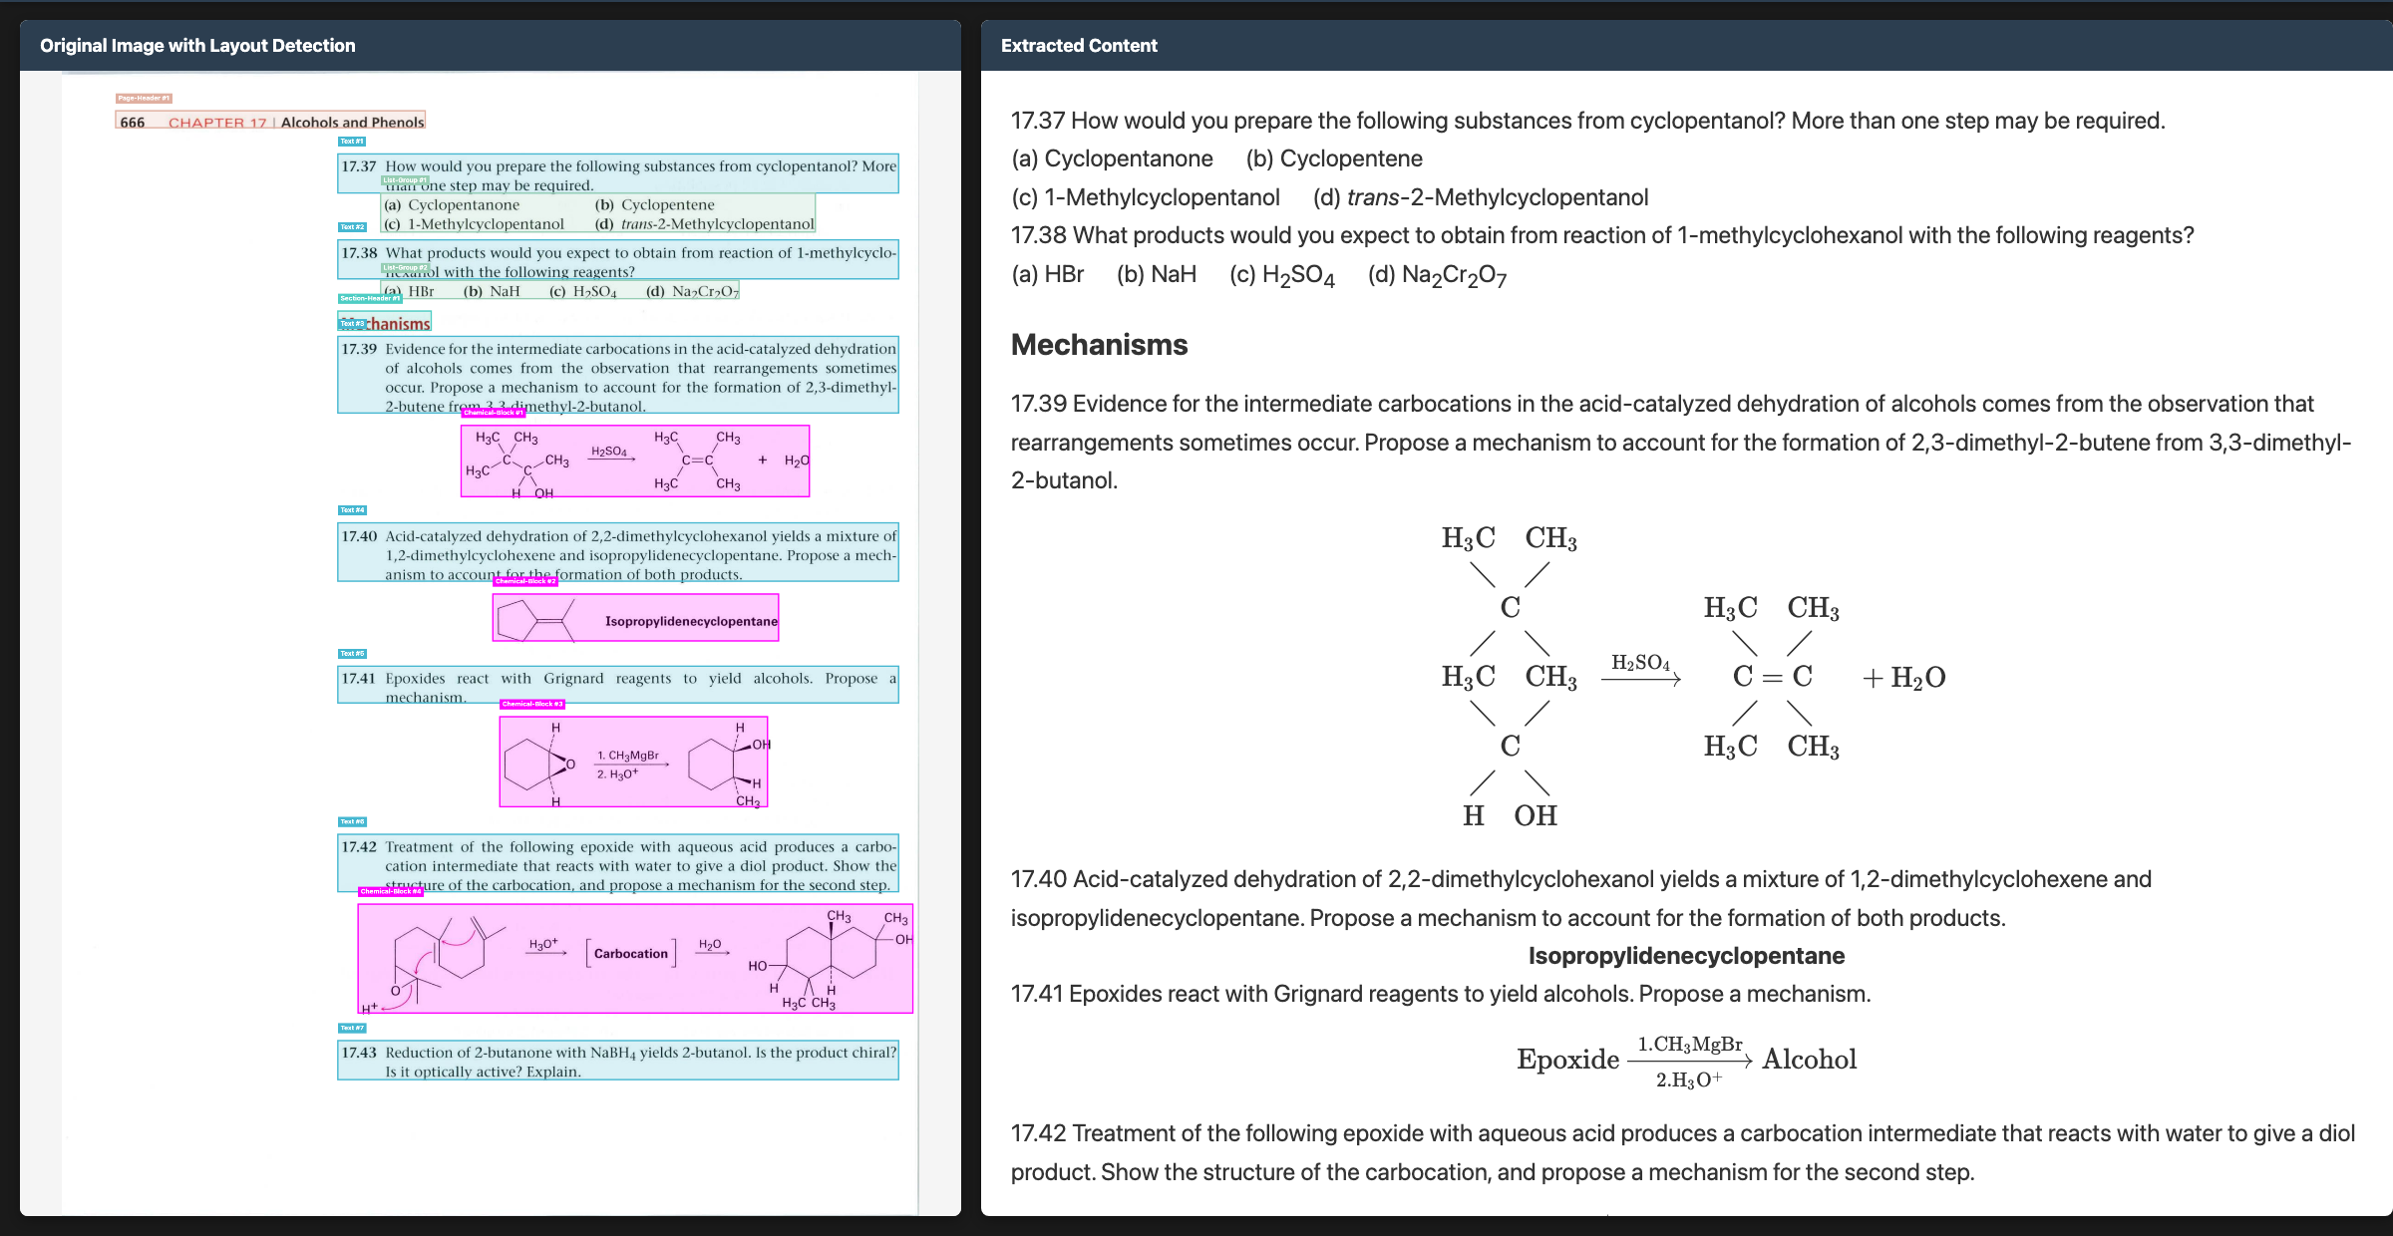Click the 'Epoxide → Alcohol' rendered formula

[1686, 1061]
